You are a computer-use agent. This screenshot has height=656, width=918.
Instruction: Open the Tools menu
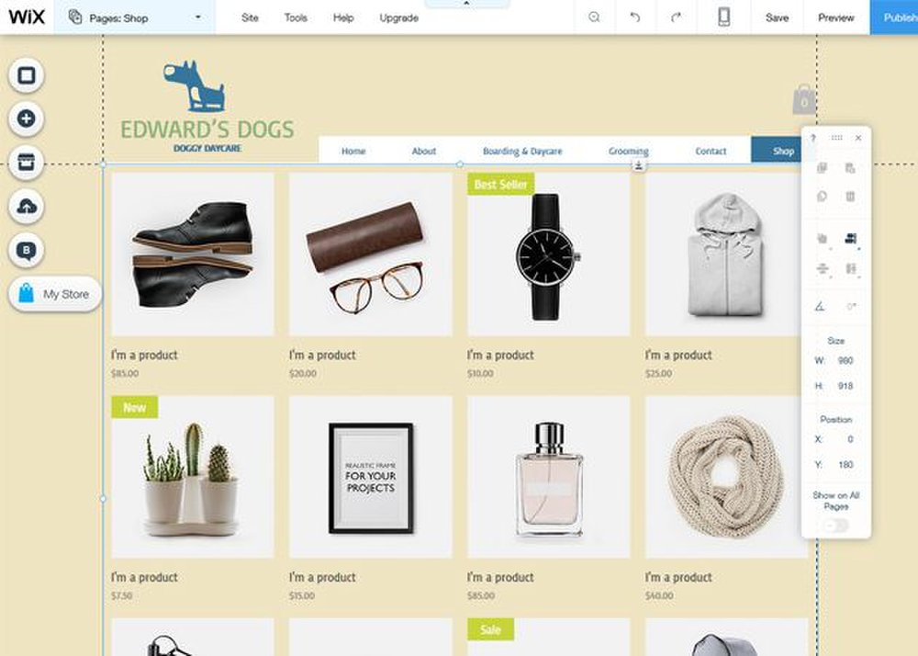[296, 18]
